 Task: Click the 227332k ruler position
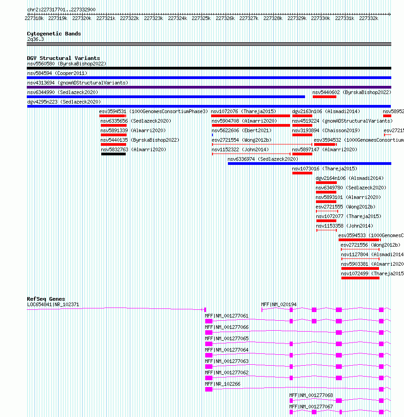click(x=369, y=18)
